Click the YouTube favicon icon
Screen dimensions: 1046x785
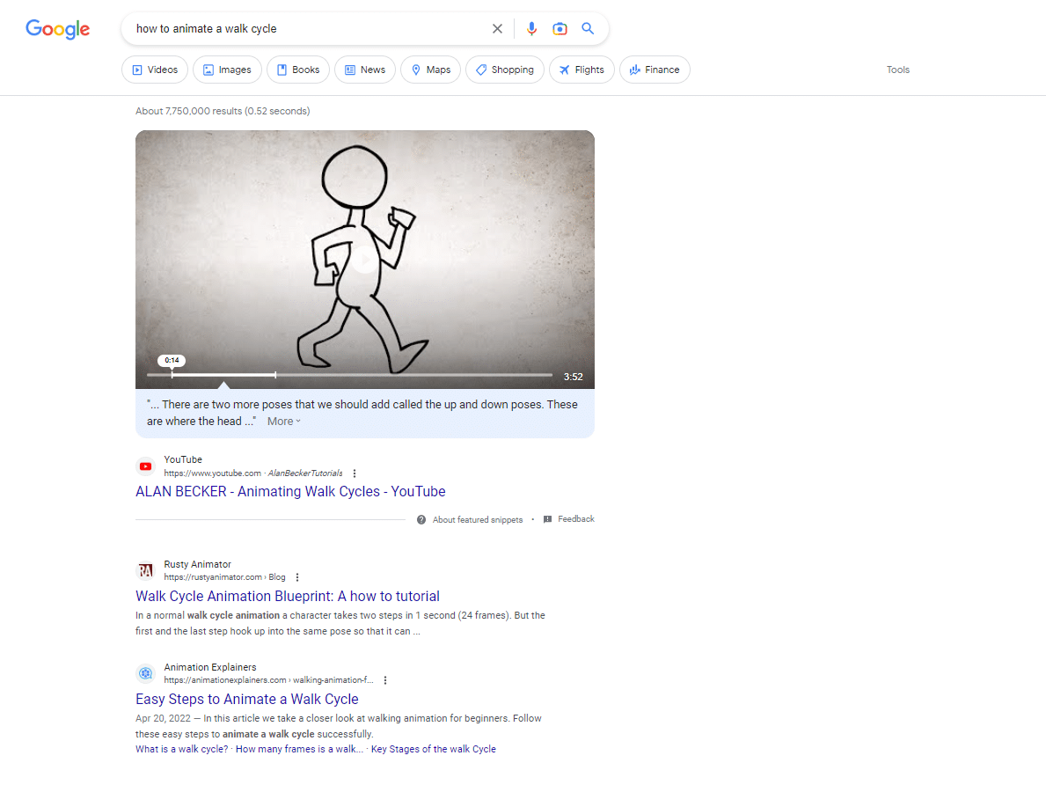point(145,466)
